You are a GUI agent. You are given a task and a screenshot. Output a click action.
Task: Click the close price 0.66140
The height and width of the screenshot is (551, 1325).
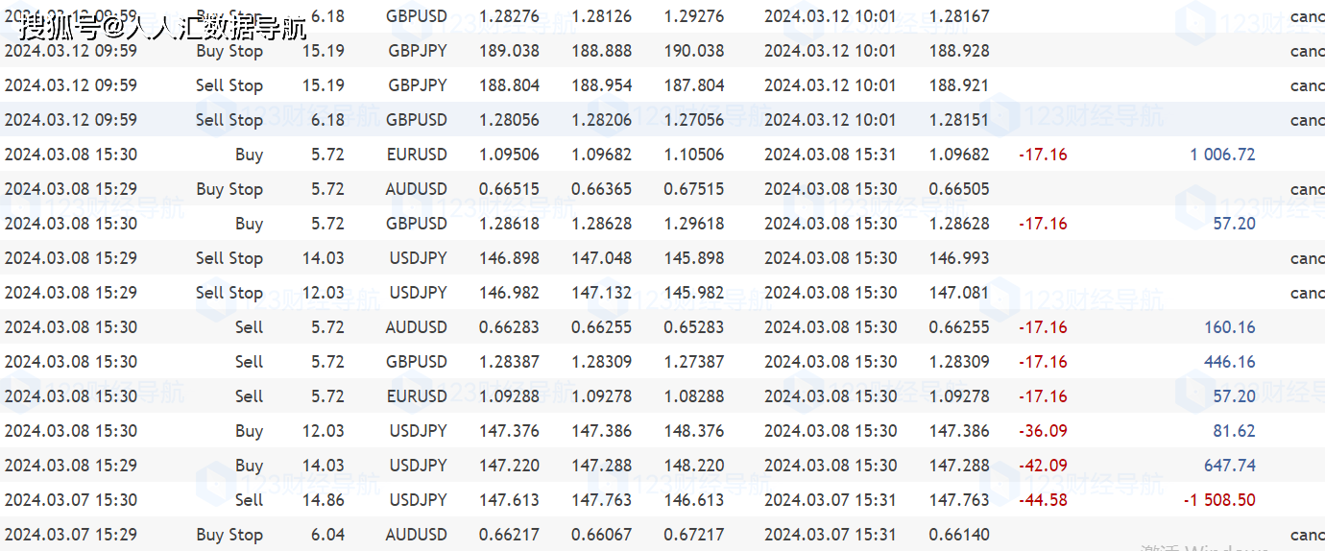pyautogui.click(x=959, y=535)
